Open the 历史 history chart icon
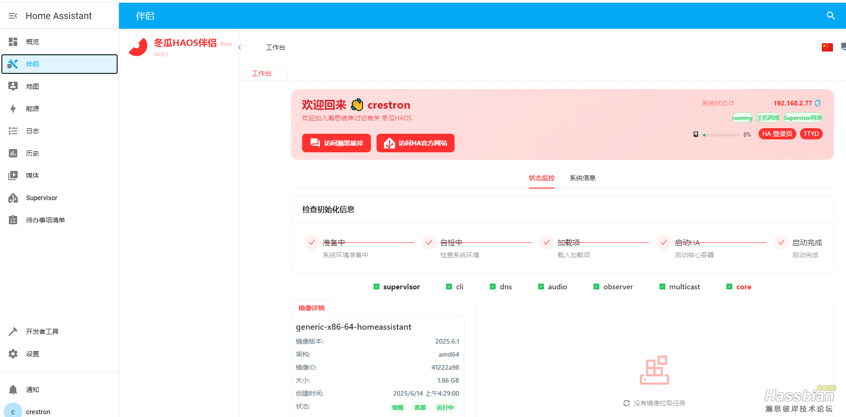846x417 pixels. (x=13, y=153)
